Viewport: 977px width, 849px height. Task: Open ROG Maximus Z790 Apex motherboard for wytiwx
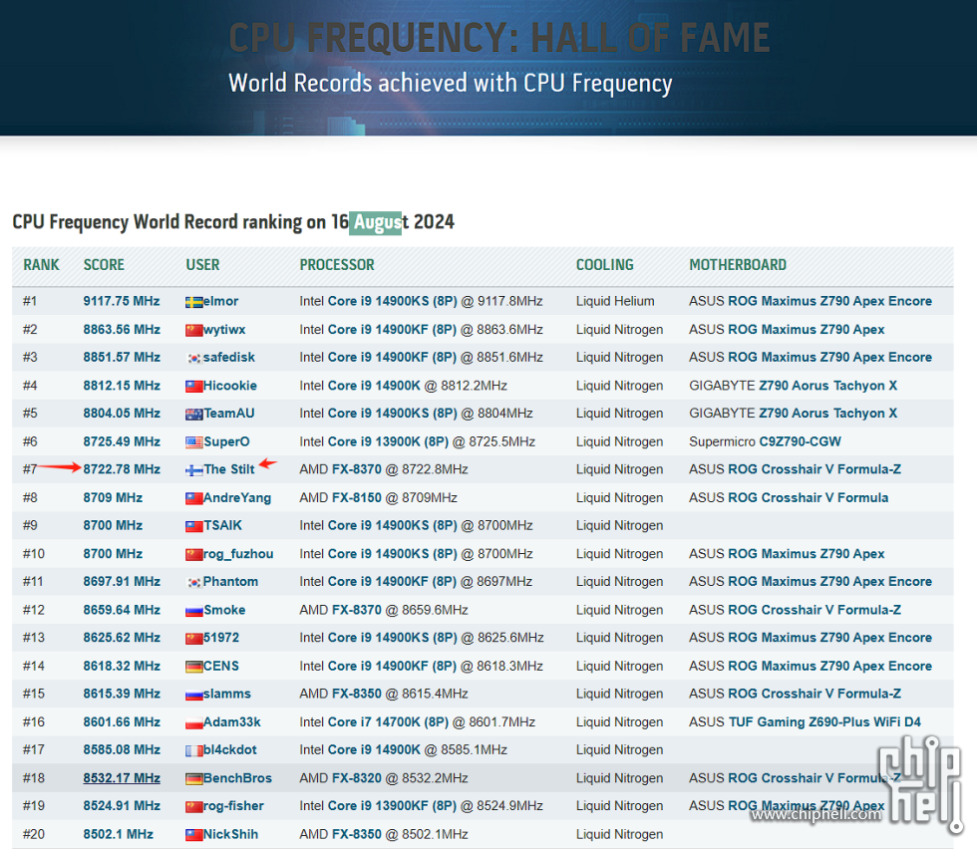807,329
